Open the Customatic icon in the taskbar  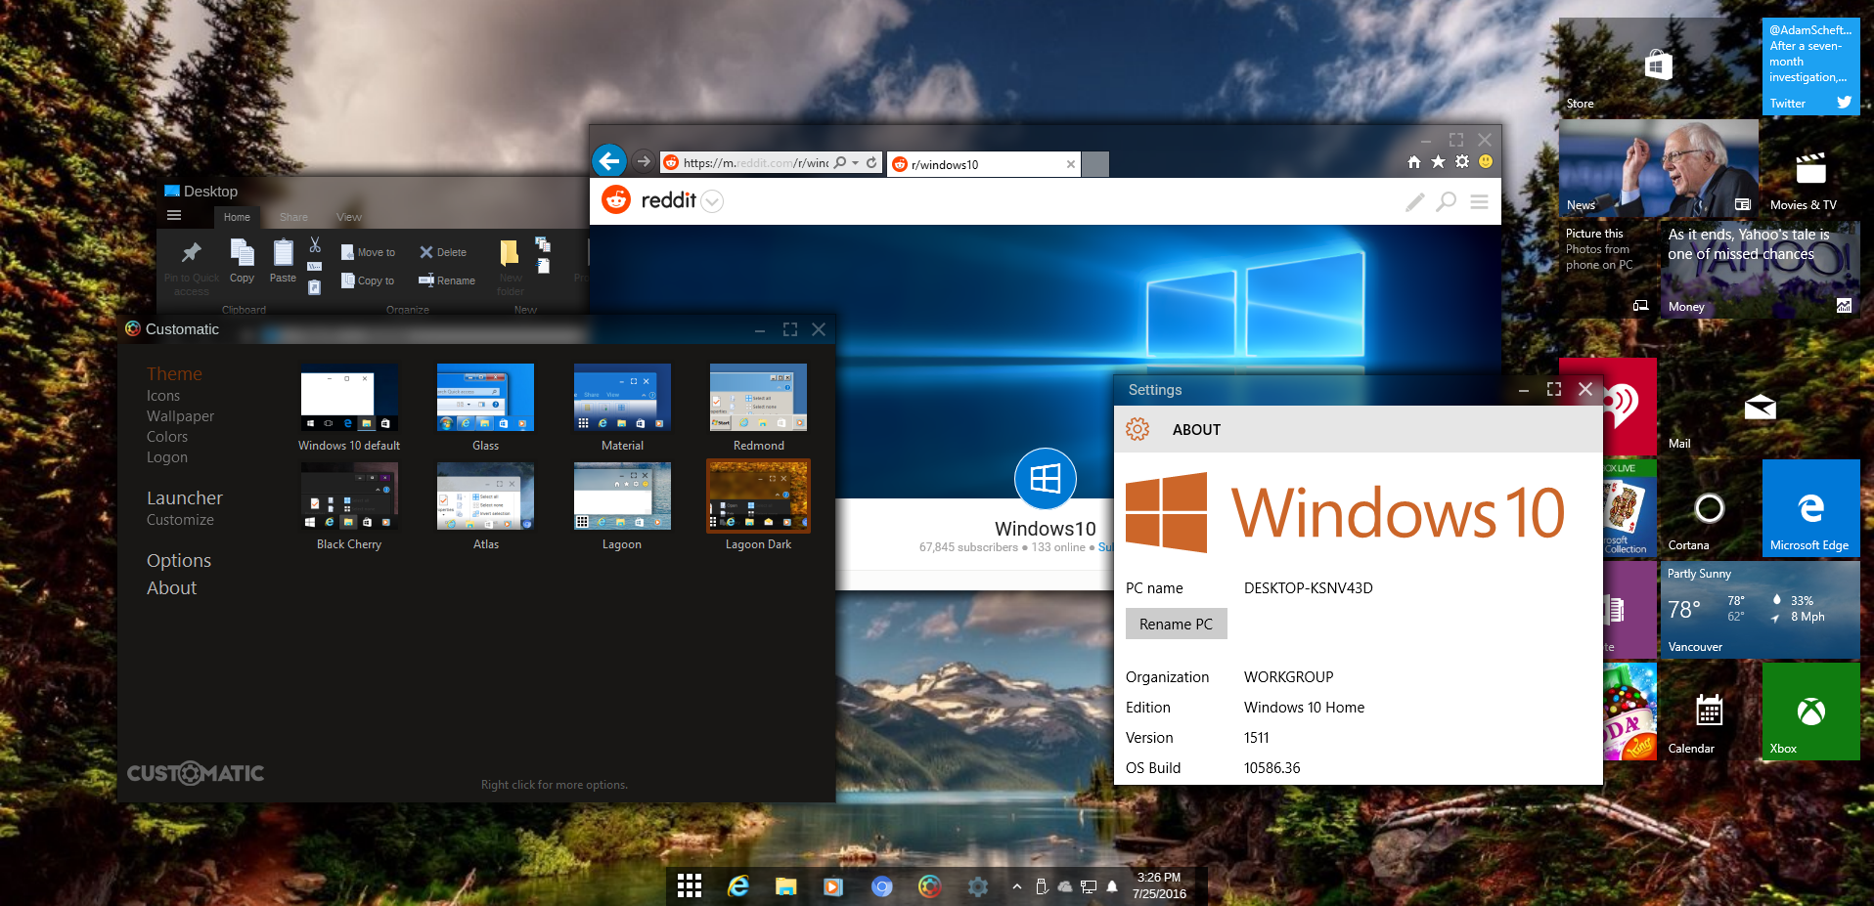929,886
